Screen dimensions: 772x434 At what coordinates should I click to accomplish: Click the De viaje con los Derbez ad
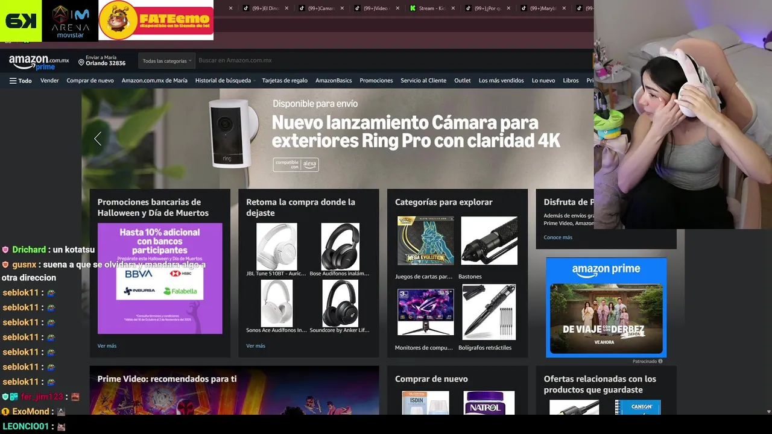[606, 307]
